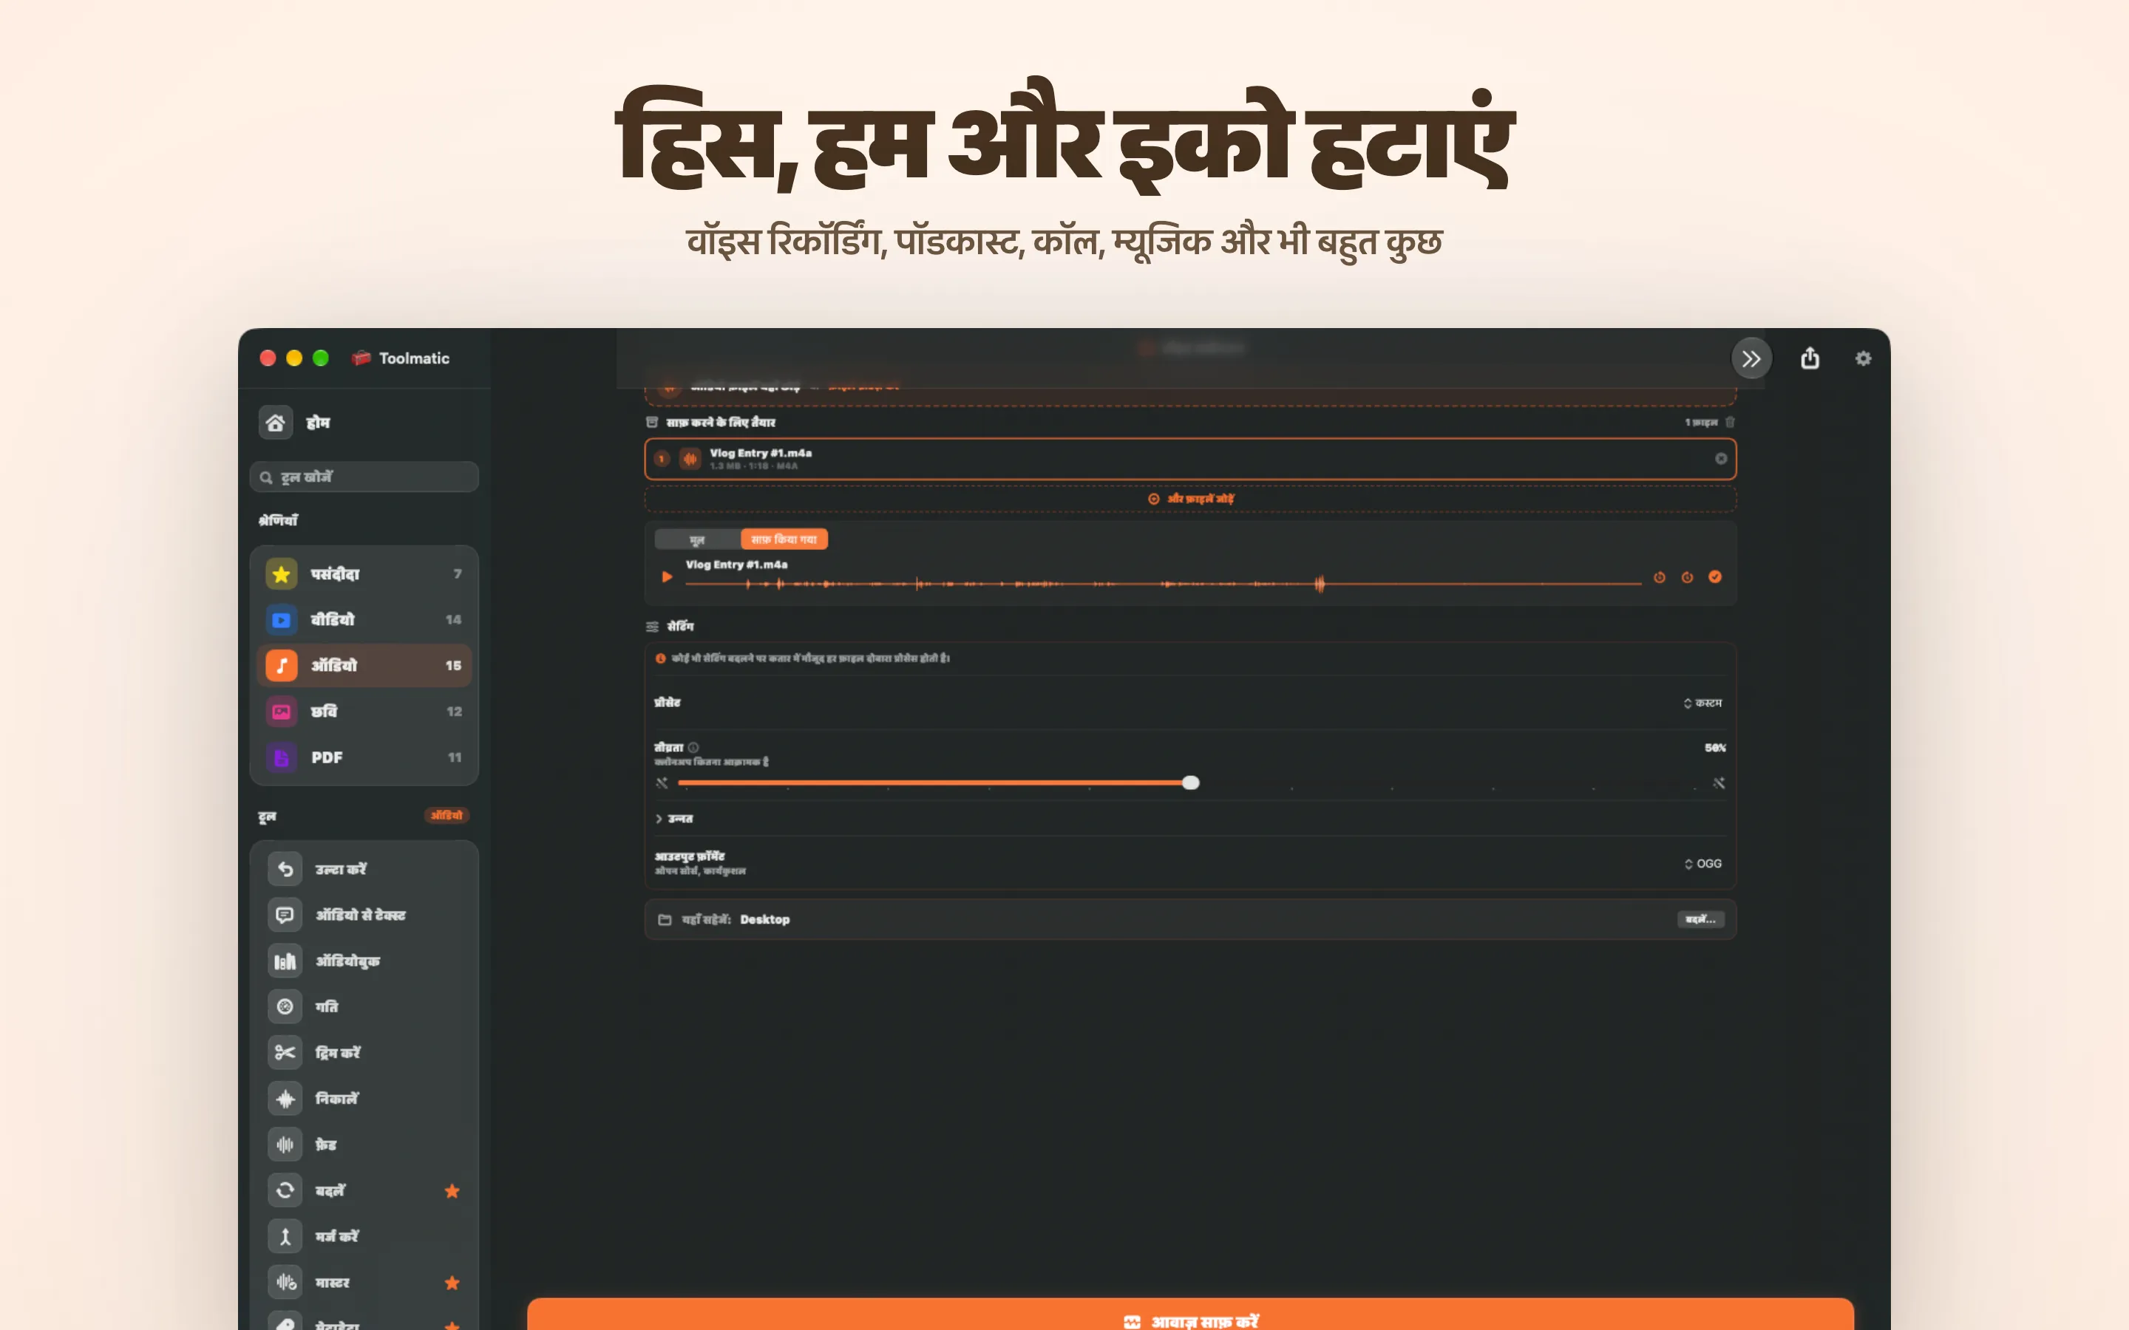Toggle favorite star on मास्टर tool

tap(452, 1283)
